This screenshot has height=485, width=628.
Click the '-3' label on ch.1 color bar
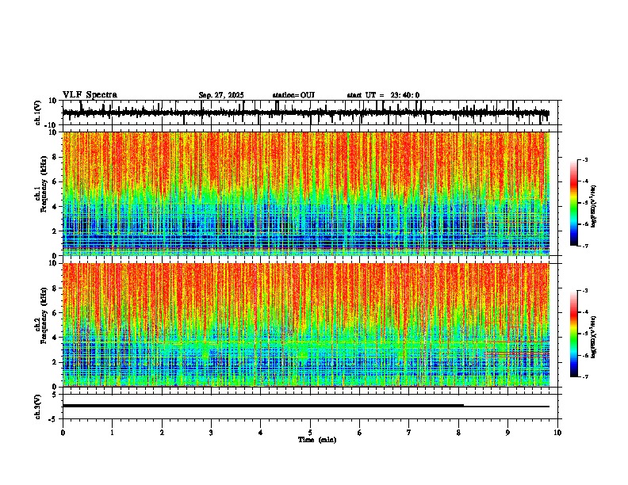[x=585, y=160]
